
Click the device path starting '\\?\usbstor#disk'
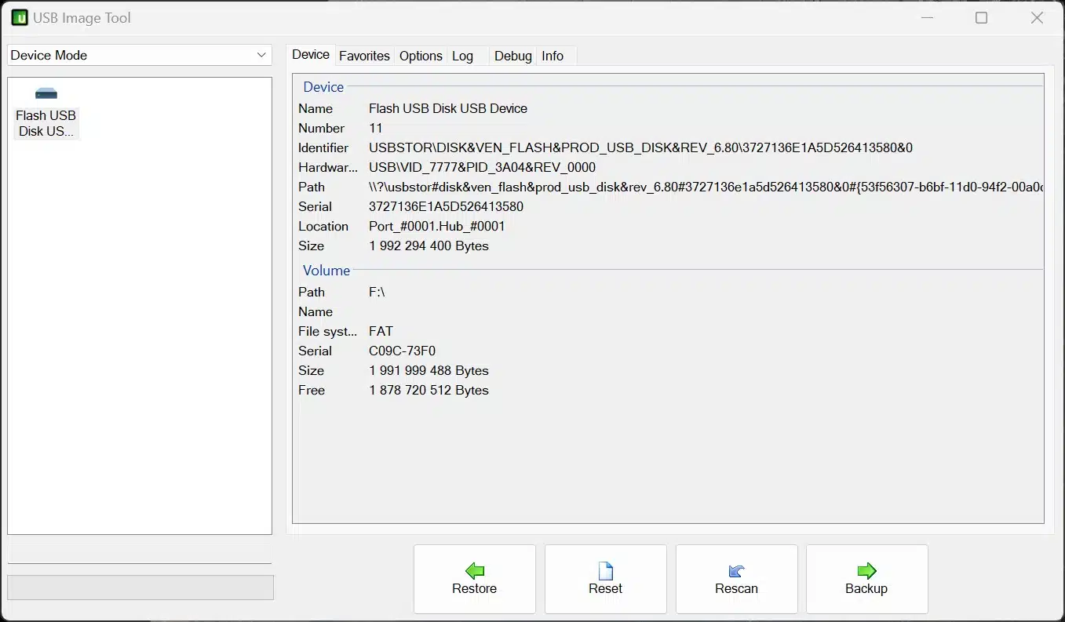pos(705,187)
